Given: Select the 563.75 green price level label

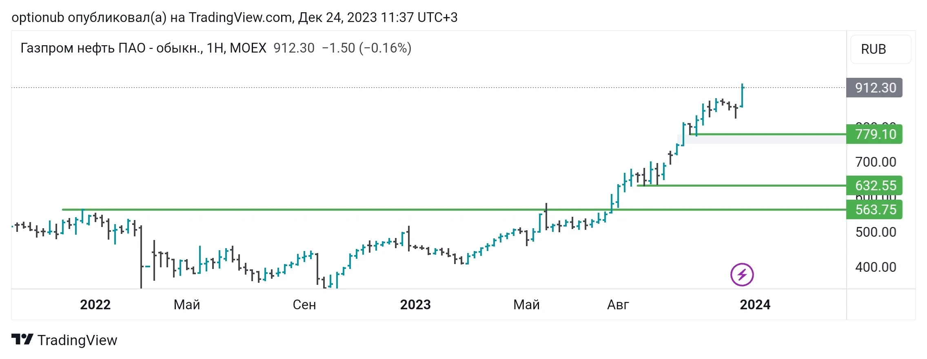Looking at the screenshot, I should [x=874, y=209].
